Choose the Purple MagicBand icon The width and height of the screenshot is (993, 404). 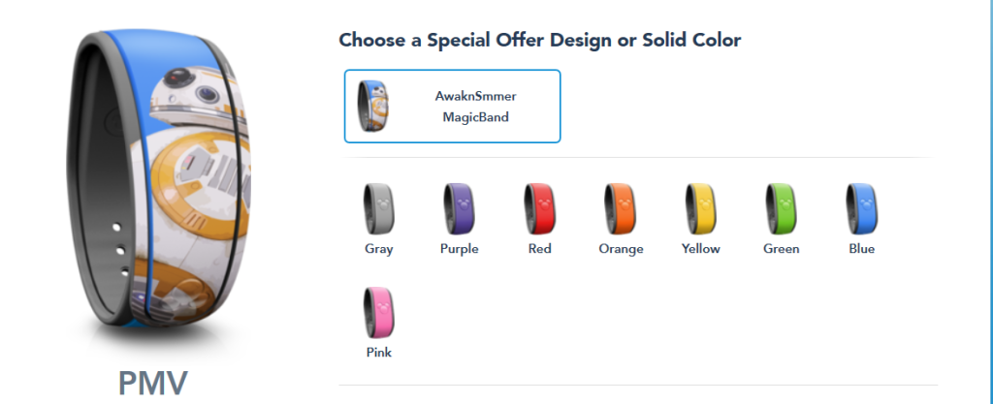click(459, 209)
